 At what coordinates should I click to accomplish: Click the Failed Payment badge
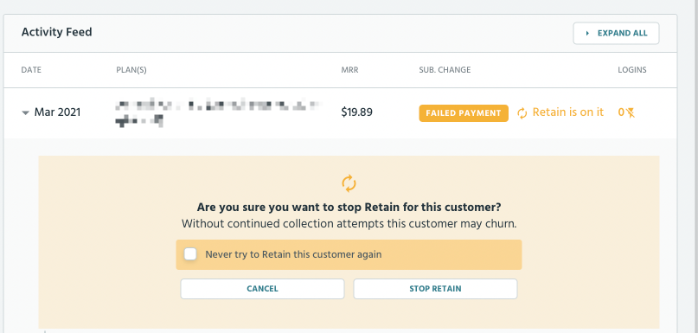(464, 113)
